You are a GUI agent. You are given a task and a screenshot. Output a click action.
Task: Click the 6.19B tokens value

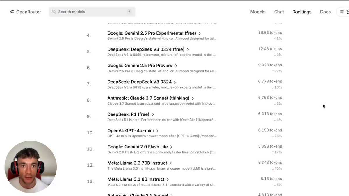pos(270,130)
